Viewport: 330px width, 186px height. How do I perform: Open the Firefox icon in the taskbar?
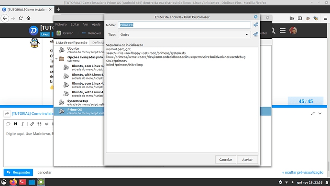pyautogui.click(x=13, y=182)
